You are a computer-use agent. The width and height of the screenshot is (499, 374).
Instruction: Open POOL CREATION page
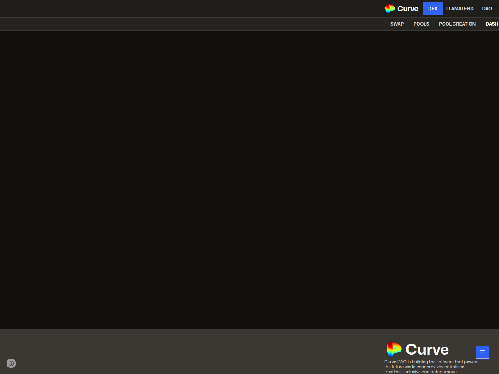(x=457, y=24)
